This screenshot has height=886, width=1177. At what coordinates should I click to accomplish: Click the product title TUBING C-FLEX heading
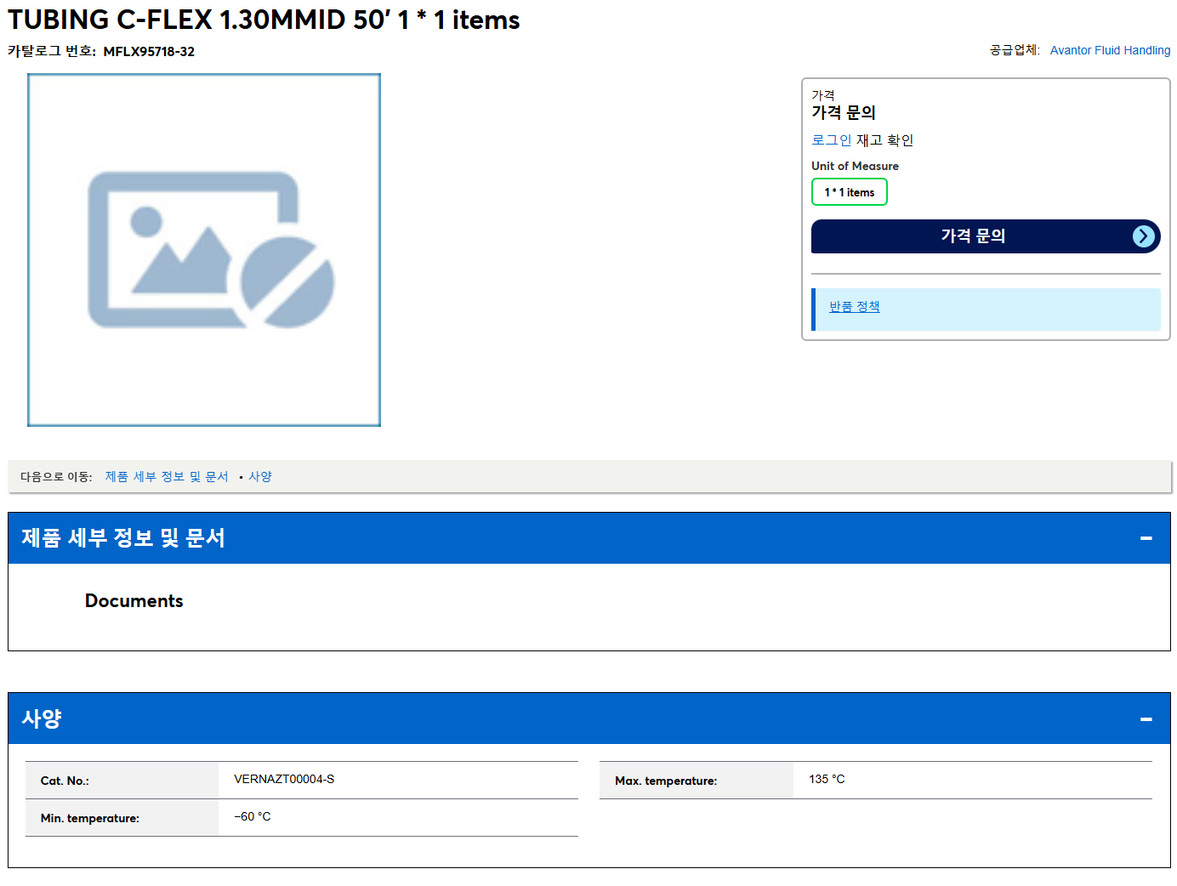pyautogui.click(x=264, y=20)
